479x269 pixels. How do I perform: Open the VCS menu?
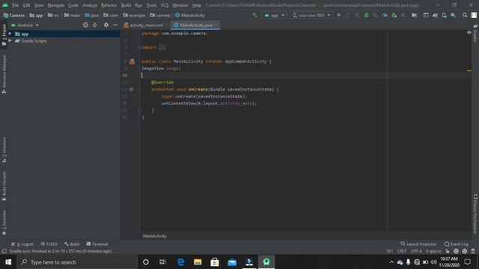click(x=165, y=5)
